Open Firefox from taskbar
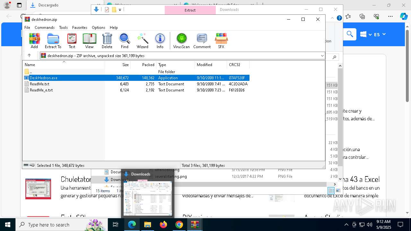Image resolution: width=411 pixels, height=231 pixels. tap(163, 225)
